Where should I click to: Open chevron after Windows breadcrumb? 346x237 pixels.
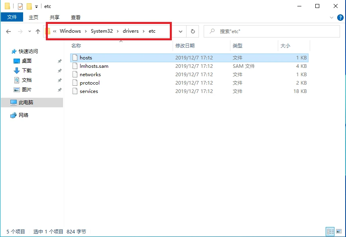pos(86,32)
